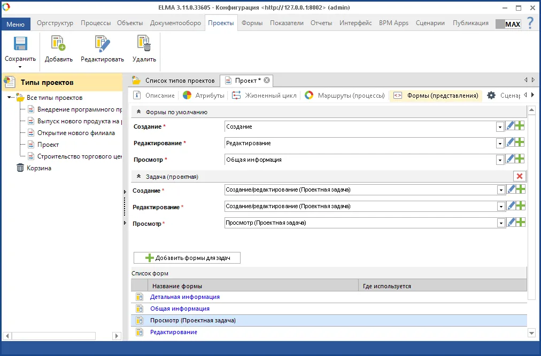The height and width of the screenshot is (356, 541).
Task: Open dropdown for default Редактирование form
Action: click(500, 144)
